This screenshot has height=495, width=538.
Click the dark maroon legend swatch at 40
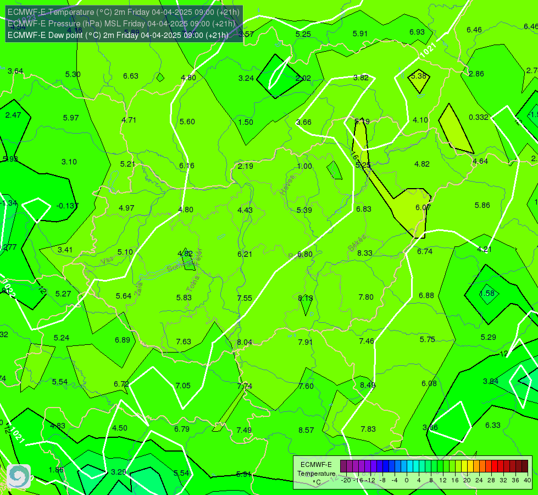(525, 466)
